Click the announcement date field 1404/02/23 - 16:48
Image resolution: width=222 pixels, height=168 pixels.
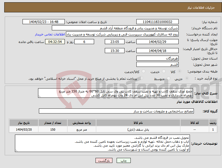[x=44, y=22]
